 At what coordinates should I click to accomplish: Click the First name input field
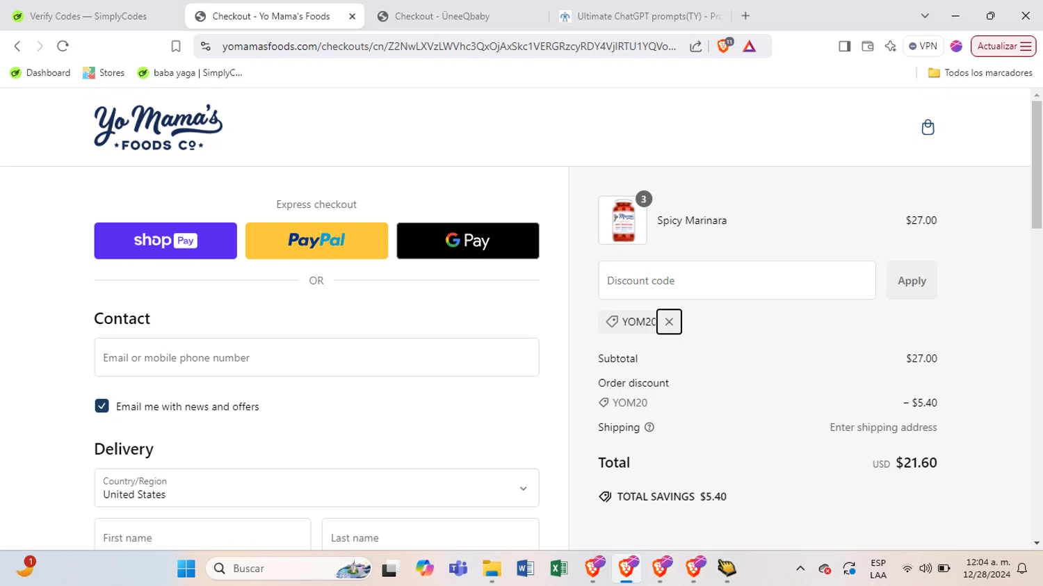[202, 535]
